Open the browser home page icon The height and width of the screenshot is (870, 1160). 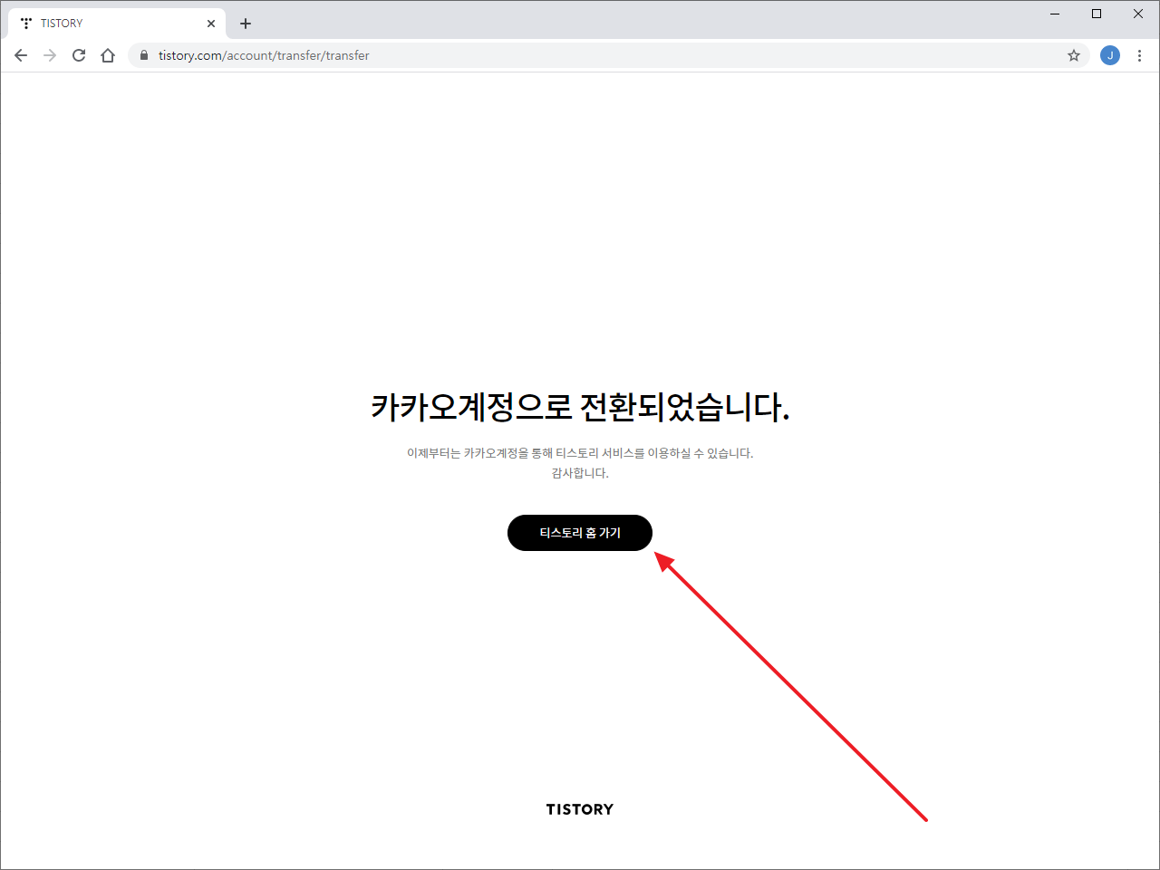coord(108,55)
